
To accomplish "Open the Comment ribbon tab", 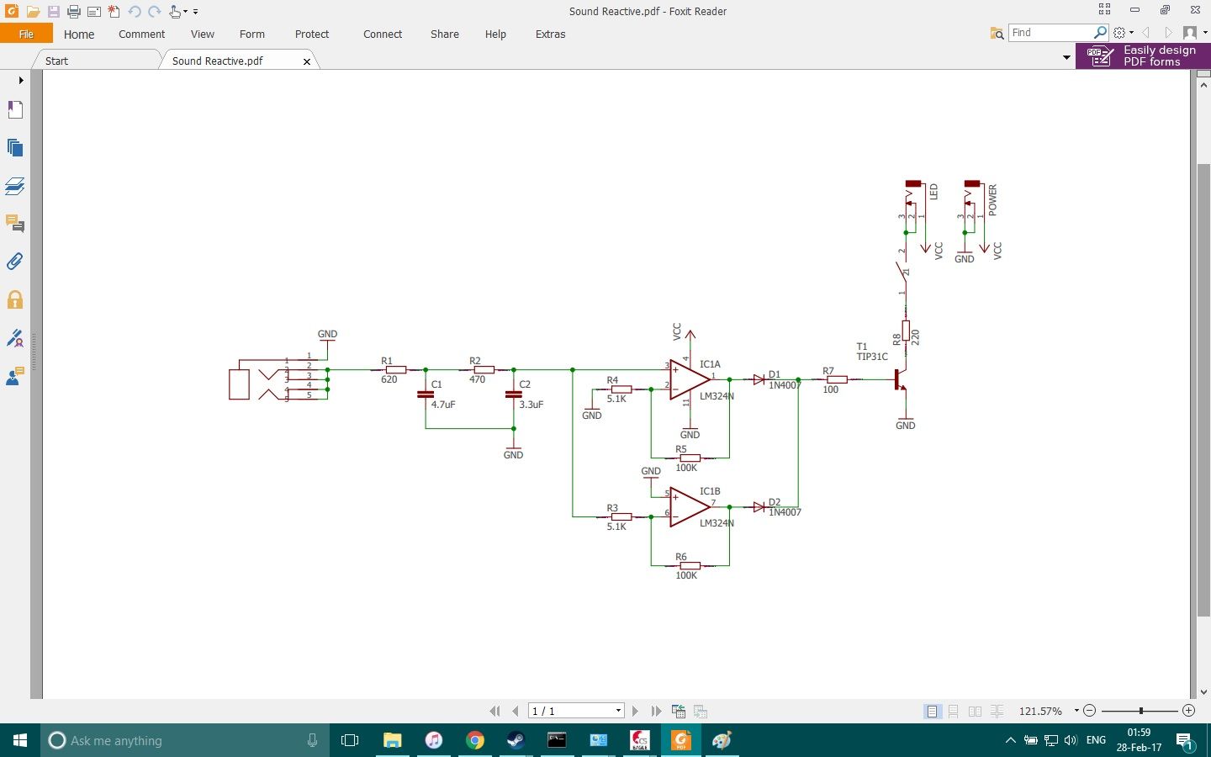I will [141, 34].
